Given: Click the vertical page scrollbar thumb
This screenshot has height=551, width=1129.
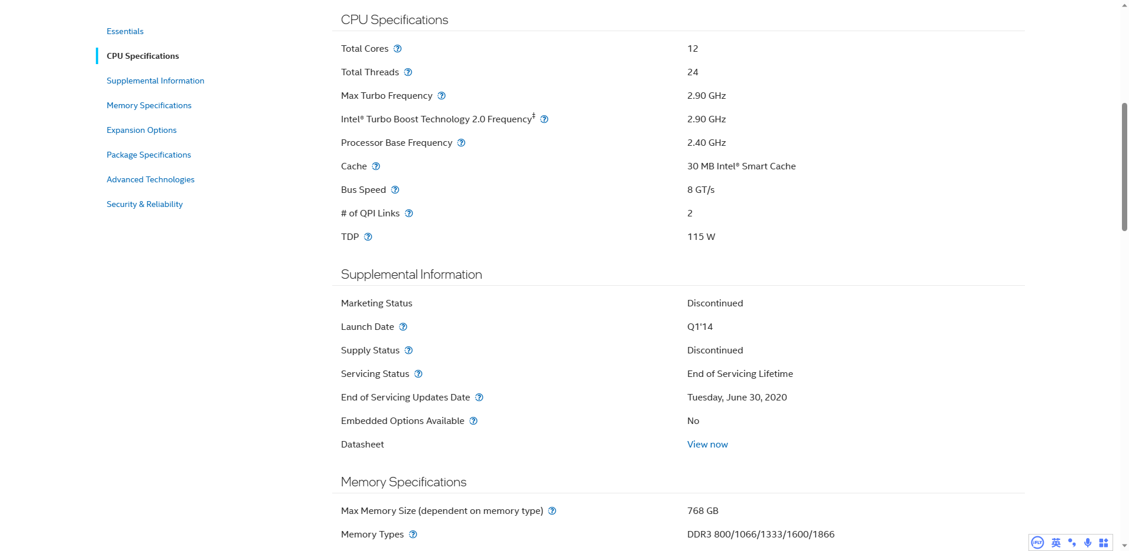Looking at the screenshot, I should 1124,167.
